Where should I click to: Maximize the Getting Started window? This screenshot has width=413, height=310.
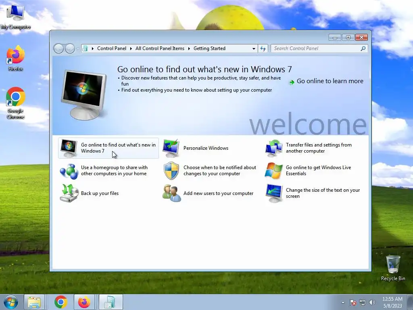tap(348, 38)
